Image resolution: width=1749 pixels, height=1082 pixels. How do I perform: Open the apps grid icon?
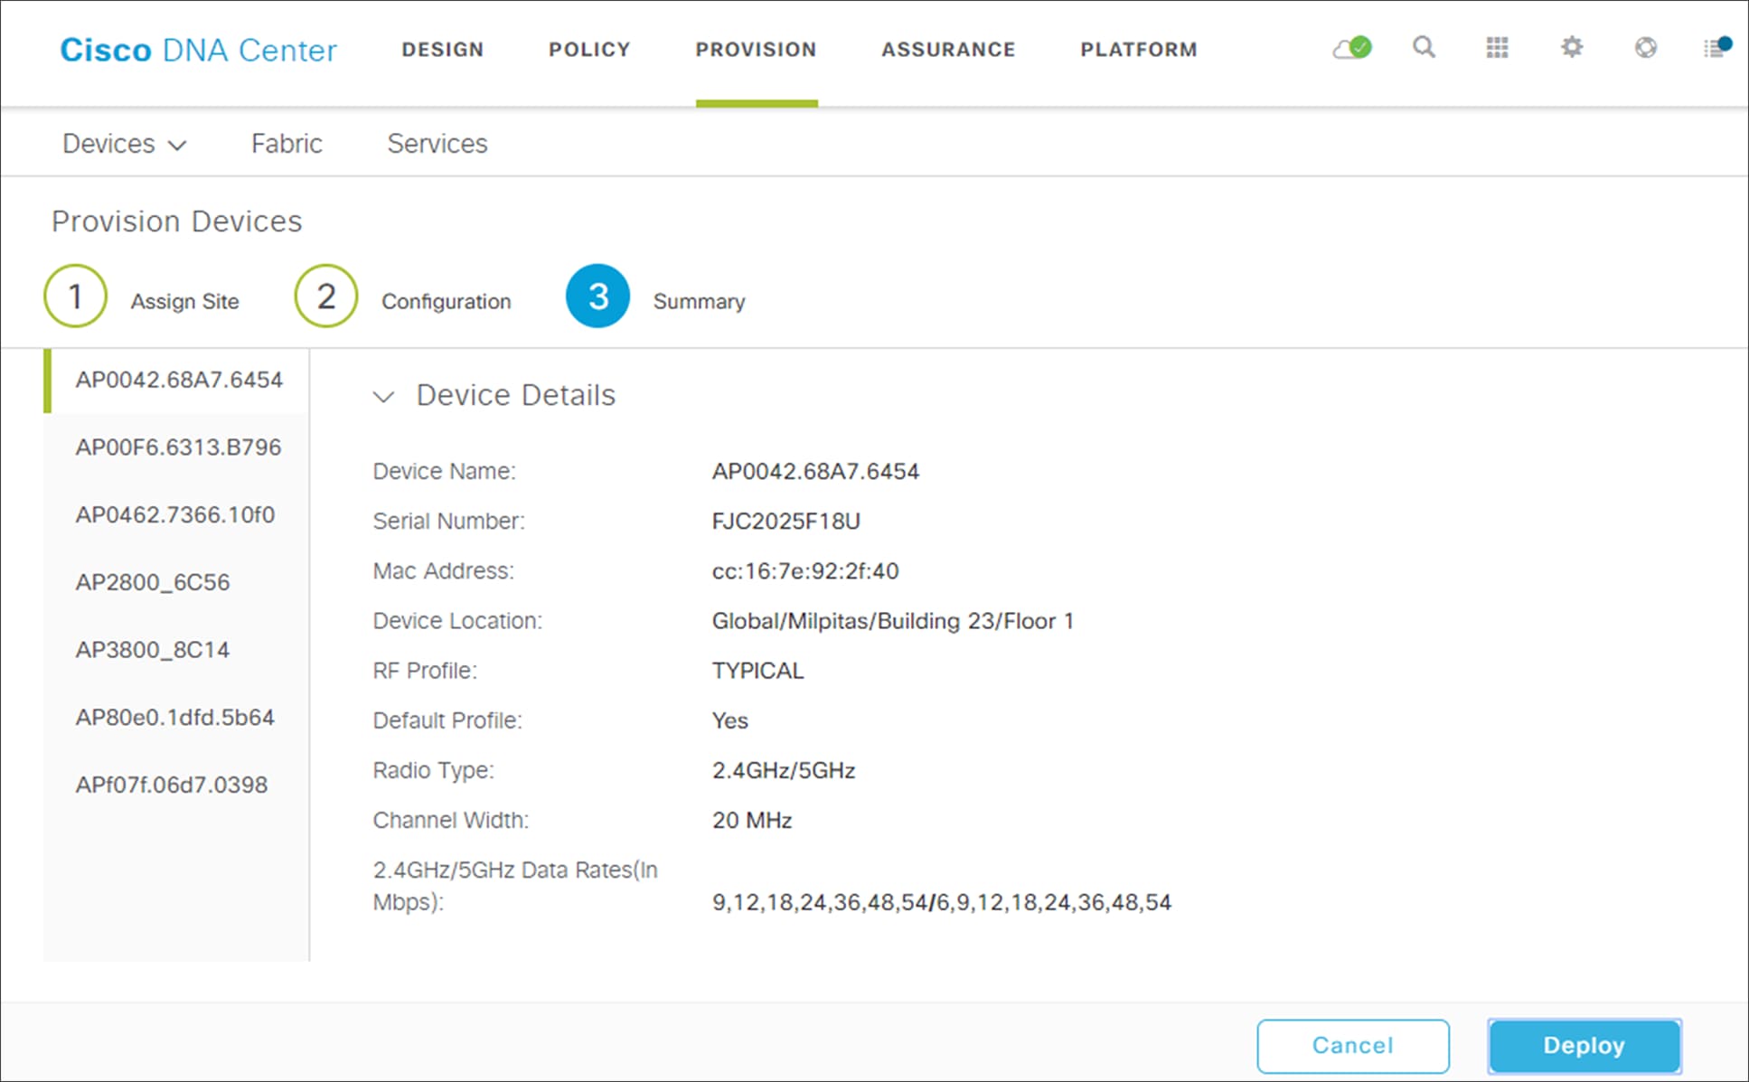(x=1497, y=48)
